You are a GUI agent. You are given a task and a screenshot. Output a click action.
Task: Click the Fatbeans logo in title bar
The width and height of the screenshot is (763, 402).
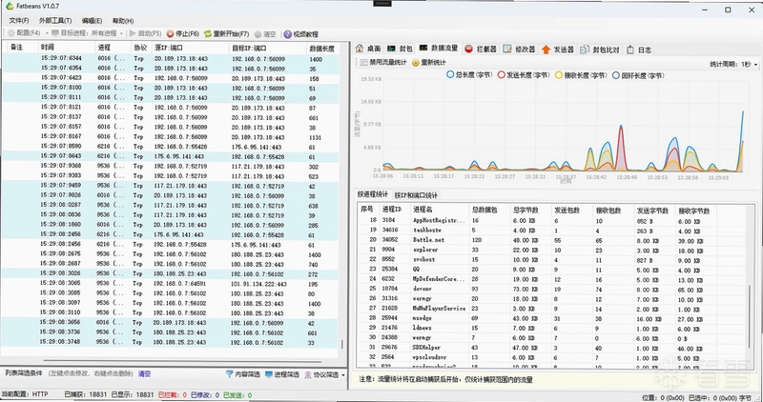pos(10,6)
